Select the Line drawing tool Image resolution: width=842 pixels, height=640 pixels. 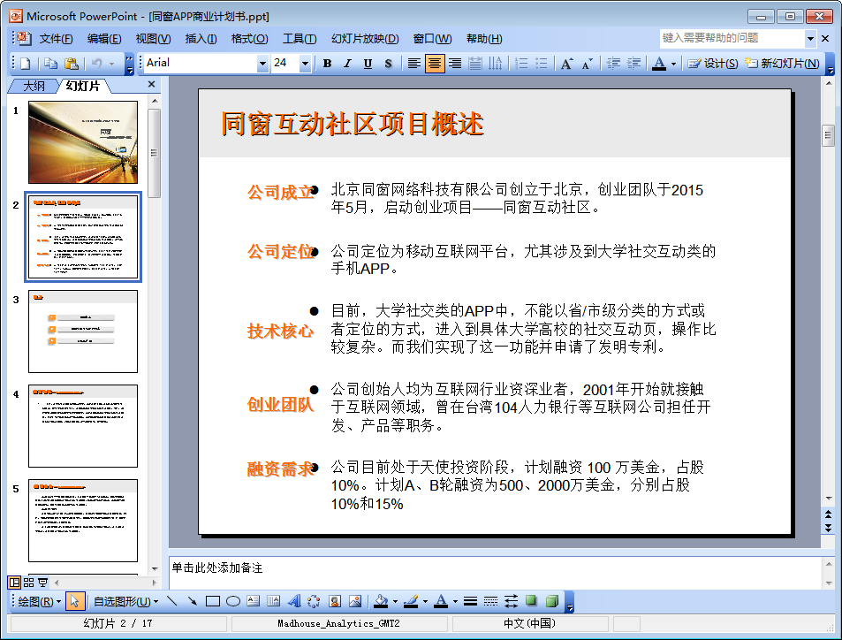click(x=171, y=601)
